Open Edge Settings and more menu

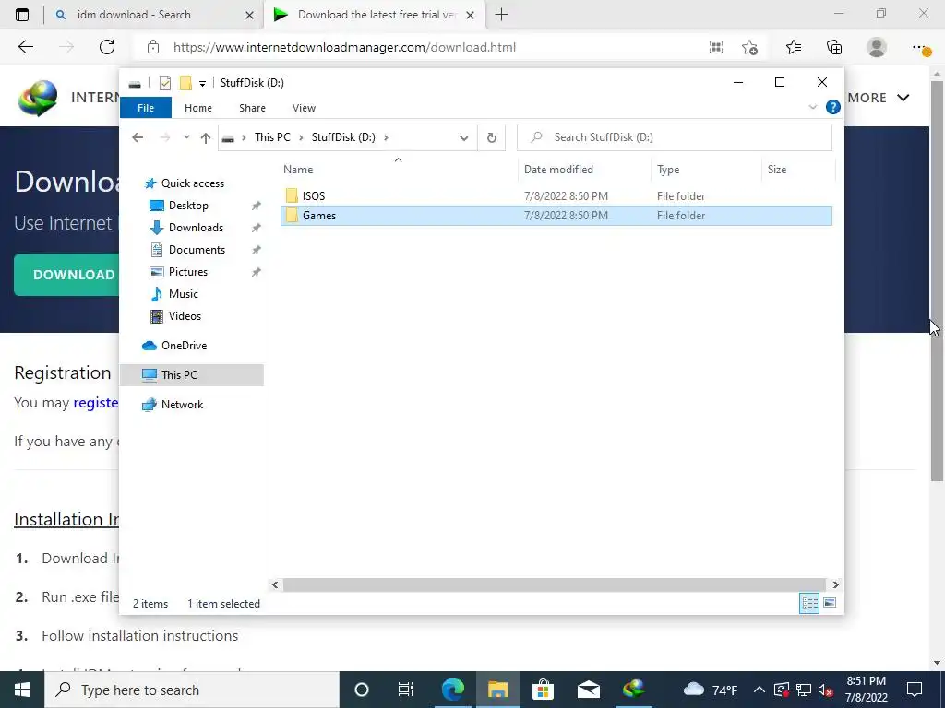coord(920,47)
